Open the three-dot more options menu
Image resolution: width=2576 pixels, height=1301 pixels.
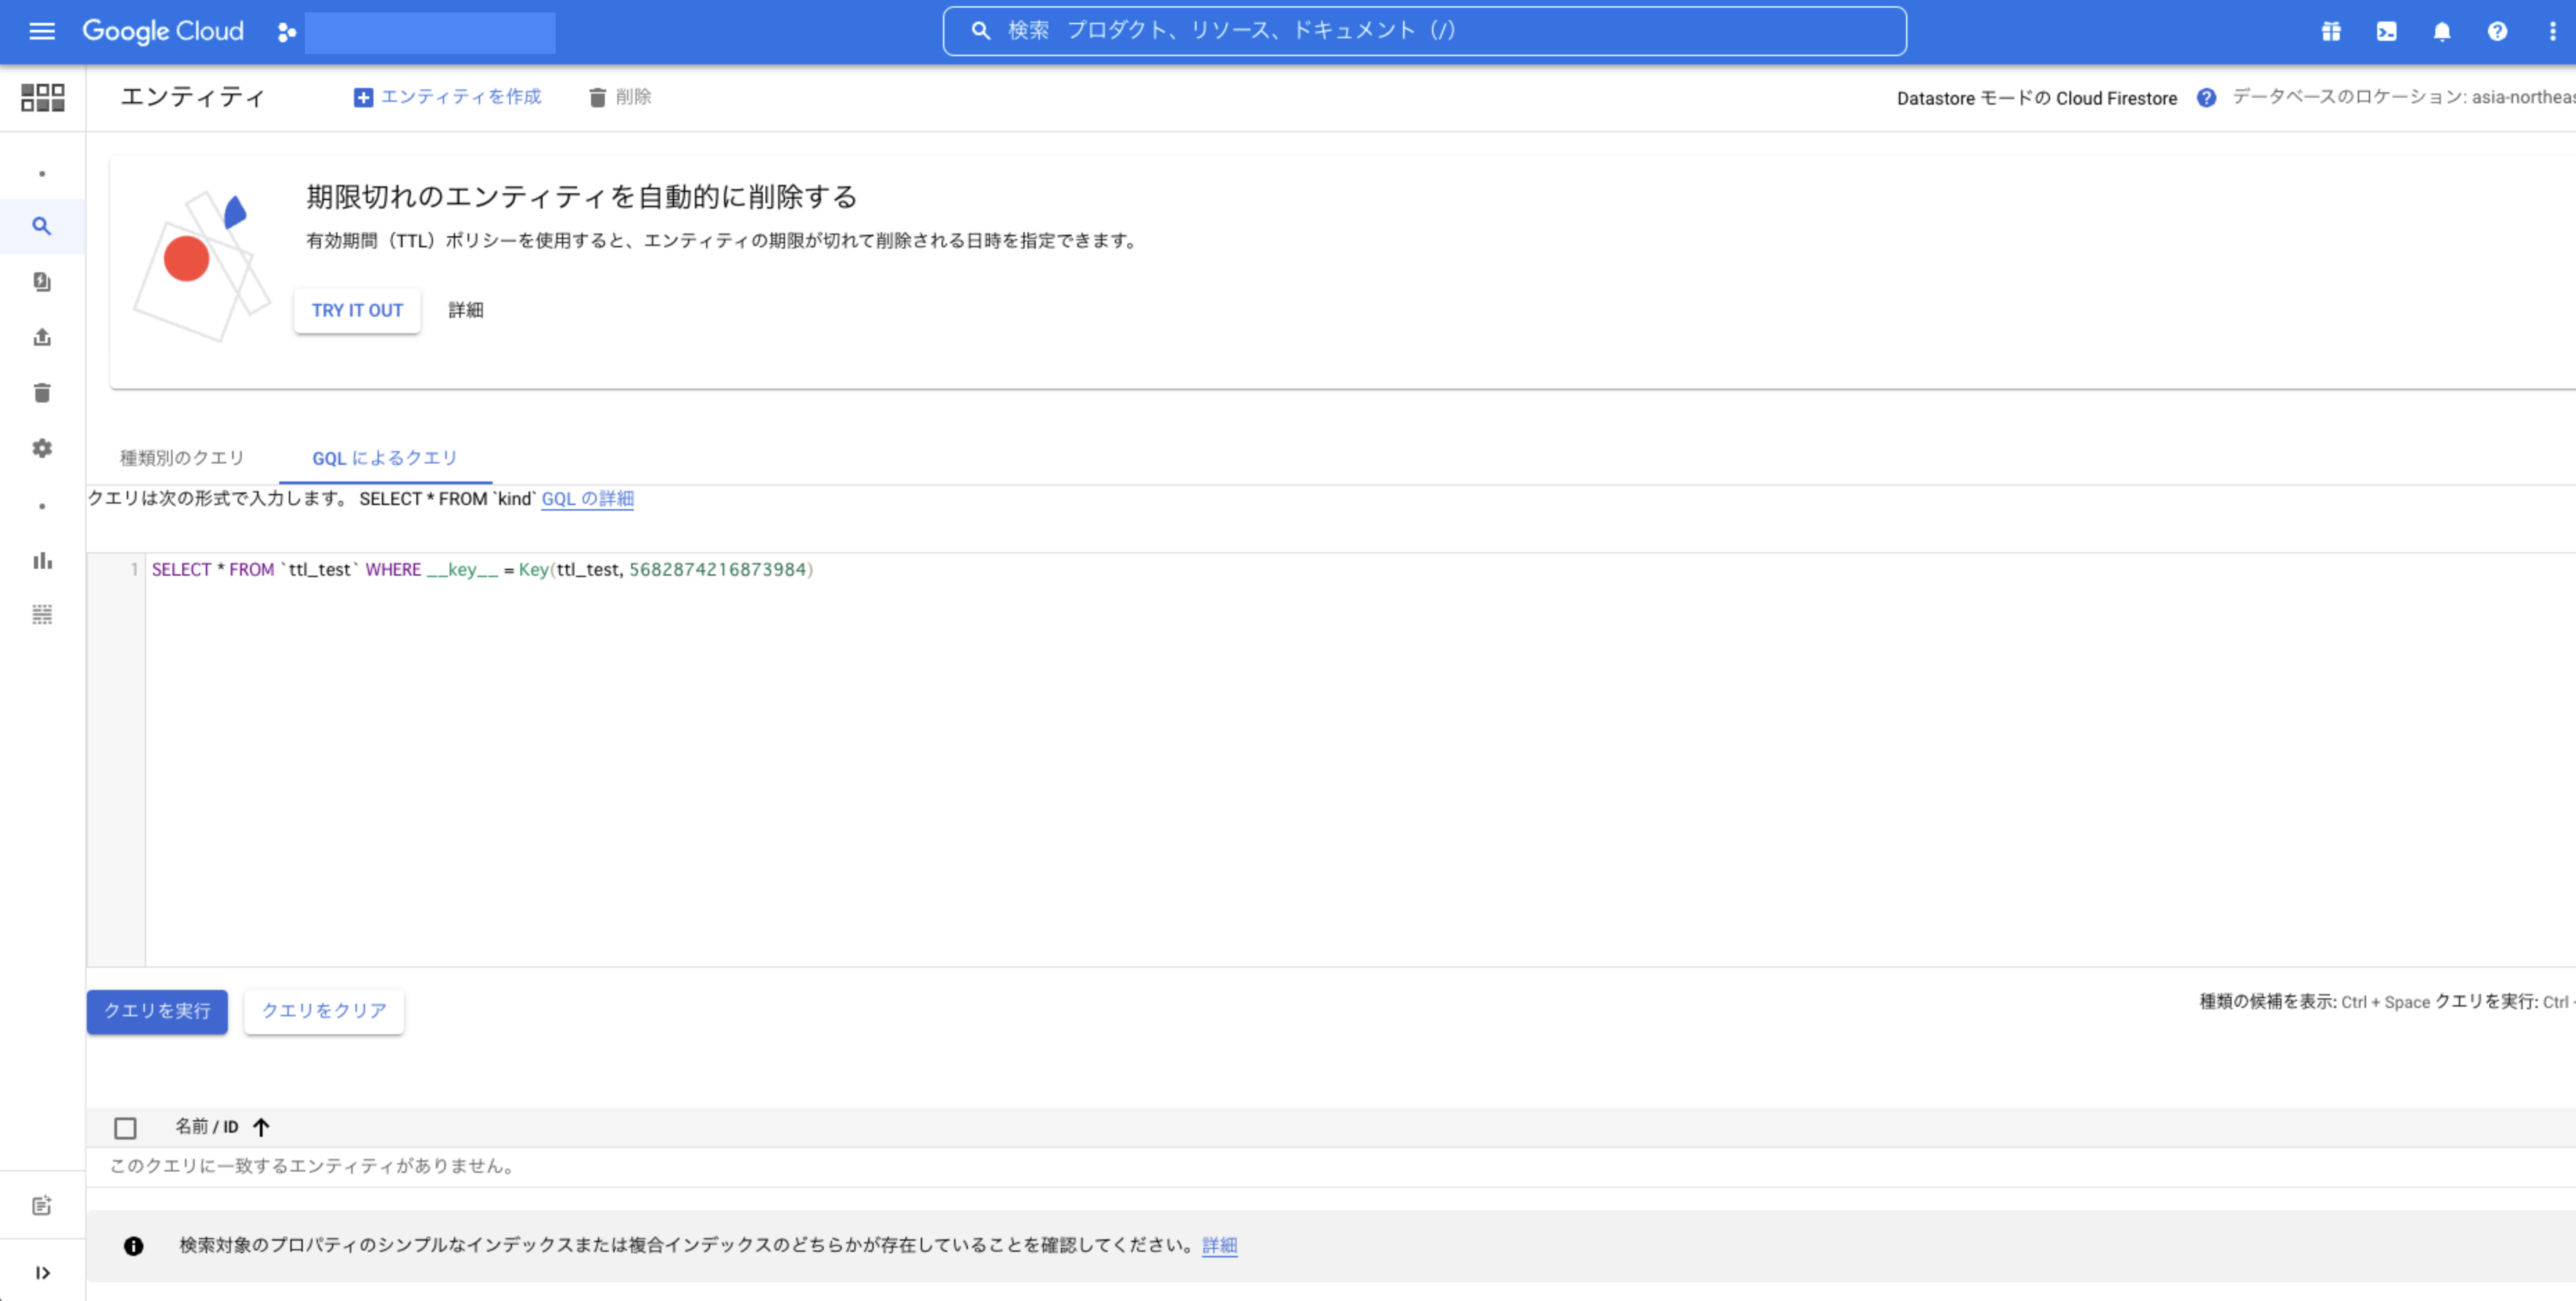pyautogui.click(x=2552, y=31)
